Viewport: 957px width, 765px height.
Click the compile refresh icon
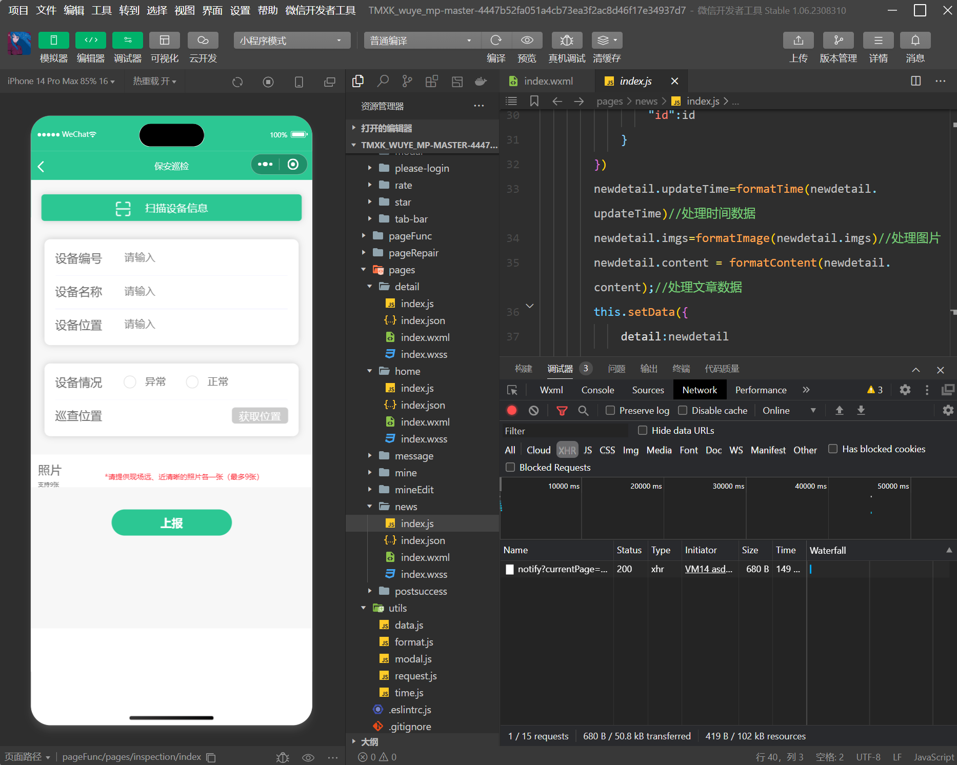[496, 41]
